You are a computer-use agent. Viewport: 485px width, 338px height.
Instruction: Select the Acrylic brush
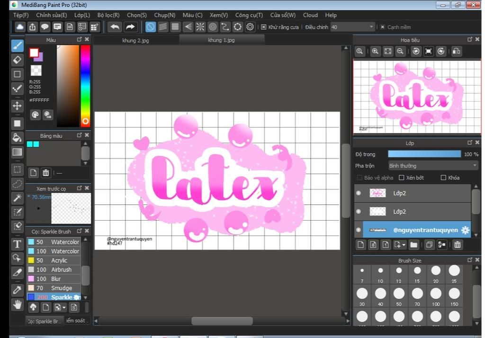point(54,260)
